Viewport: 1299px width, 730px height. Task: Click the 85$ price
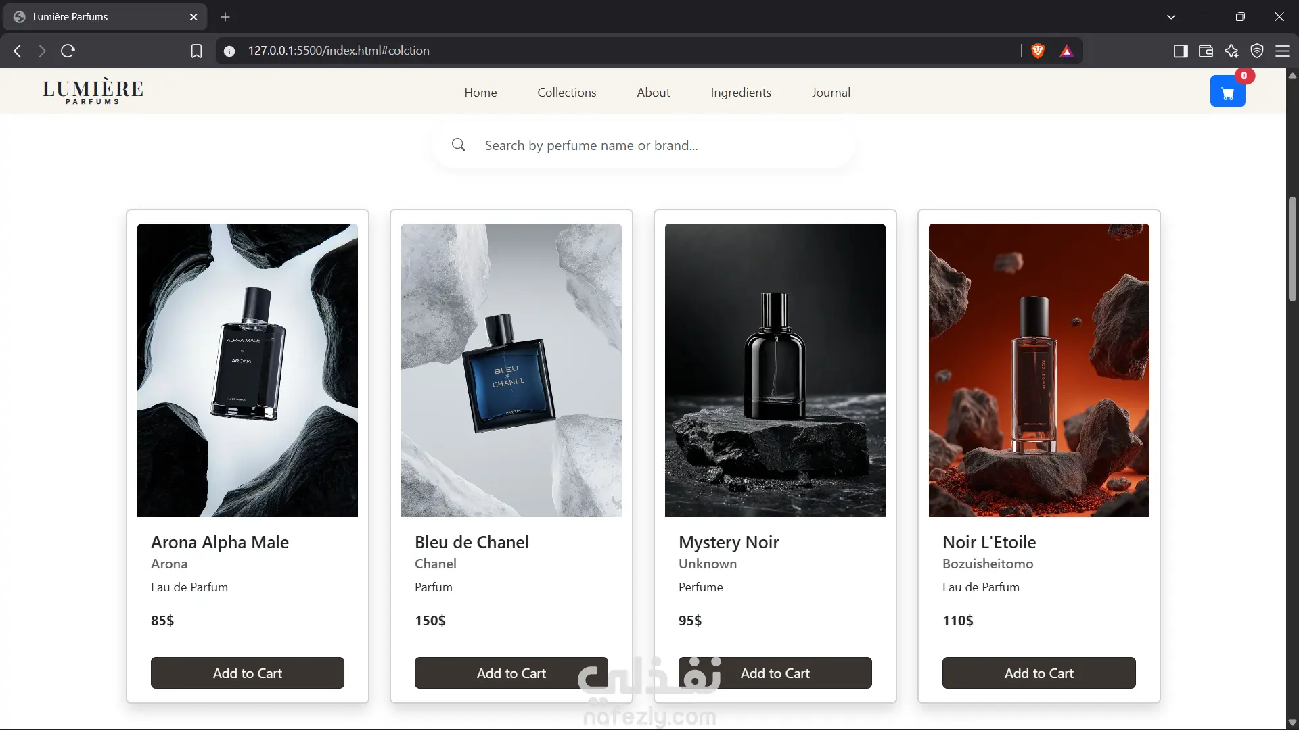(x=162, y=620)
